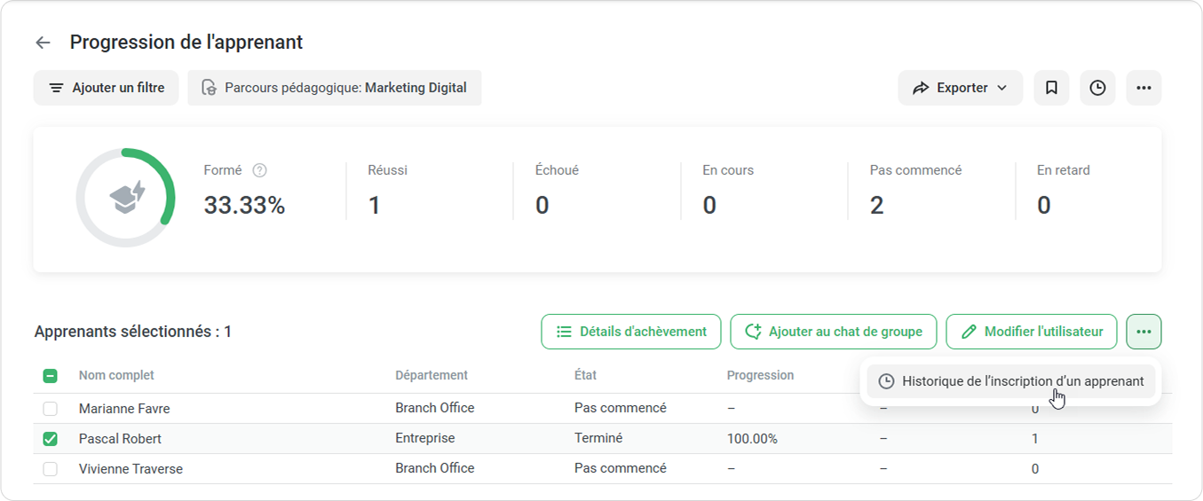Check the Marianne Favre row checkbox

click(x=51, y=409)
